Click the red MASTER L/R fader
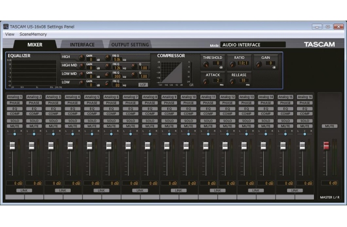347x227 pixels. coord(326,145)
